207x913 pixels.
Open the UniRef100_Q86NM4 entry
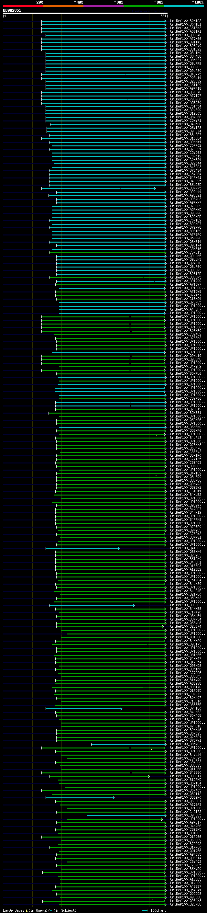click(x=185, y=552)
